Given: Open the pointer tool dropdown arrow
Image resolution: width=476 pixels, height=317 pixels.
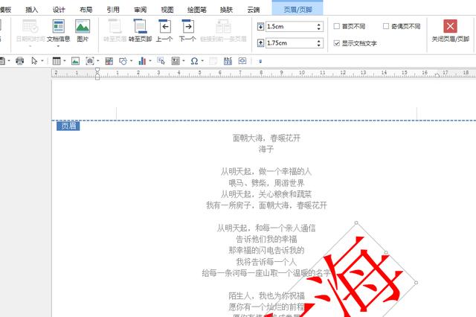Looking at the screenshot, I should (x=42, y=61).
